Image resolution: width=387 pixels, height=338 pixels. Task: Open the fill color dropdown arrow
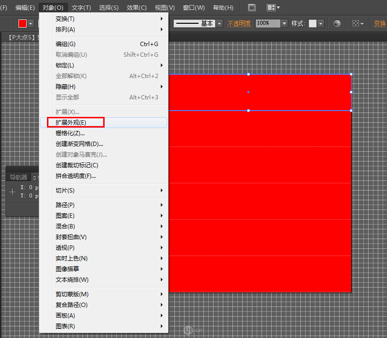tap(31, 23)
